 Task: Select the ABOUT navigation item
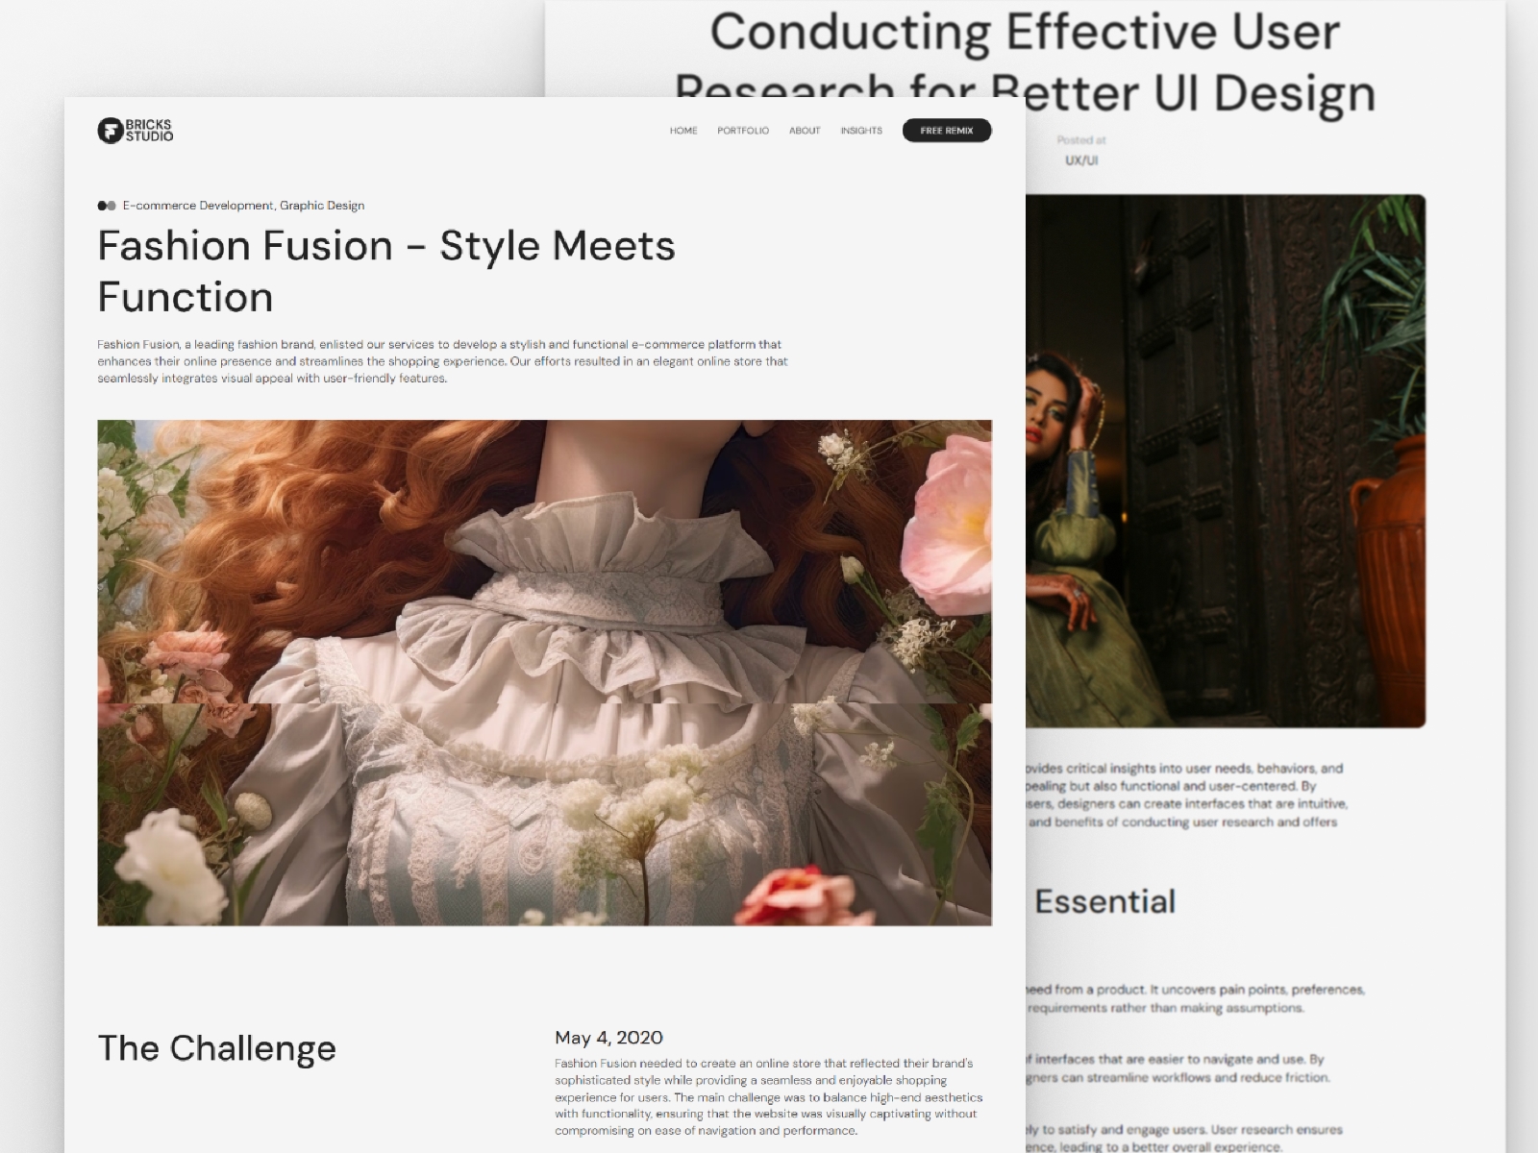pyautogui.click(x=804, y=131)
